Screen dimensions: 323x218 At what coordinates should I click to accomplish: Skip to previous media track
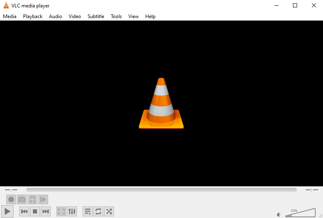pyautogui.click(x=24, y=211)
